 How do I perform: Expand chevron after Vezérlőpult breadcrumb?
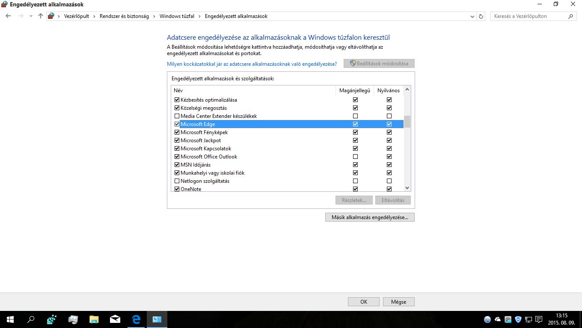click(95, 16)
